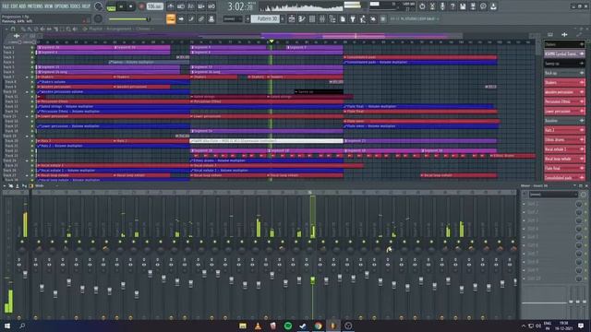Click the FL STUDIO LOOP BASE hint text
This screenshot has height=332, width=591.
pos(414,18)
